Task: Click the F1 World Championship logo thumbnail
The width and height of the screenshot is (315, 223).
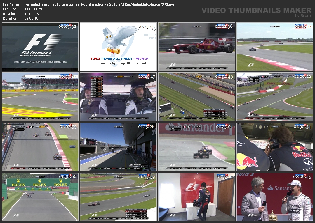Action: click(40, 47)
